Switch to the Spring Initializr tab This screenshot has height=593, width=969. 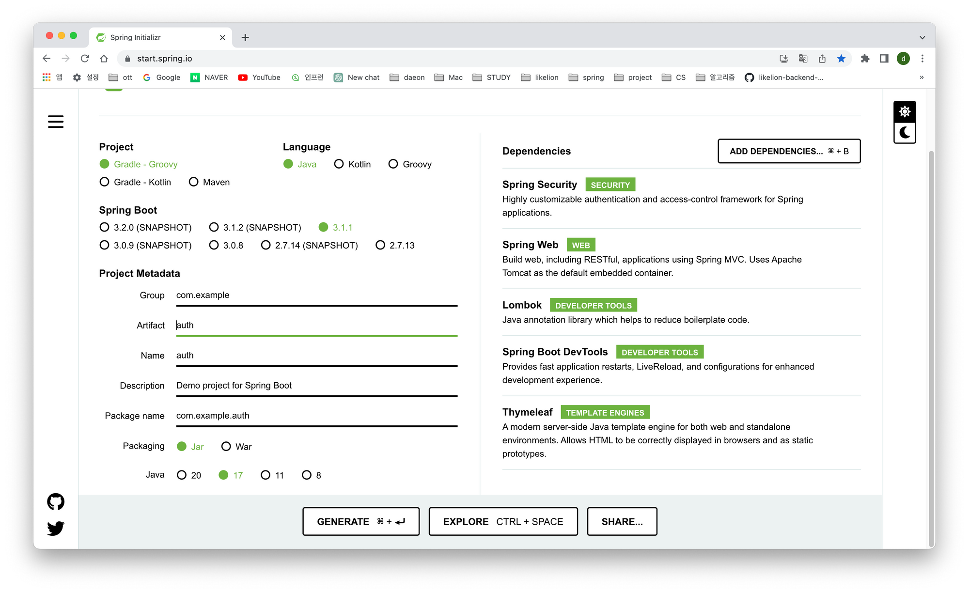160,37
